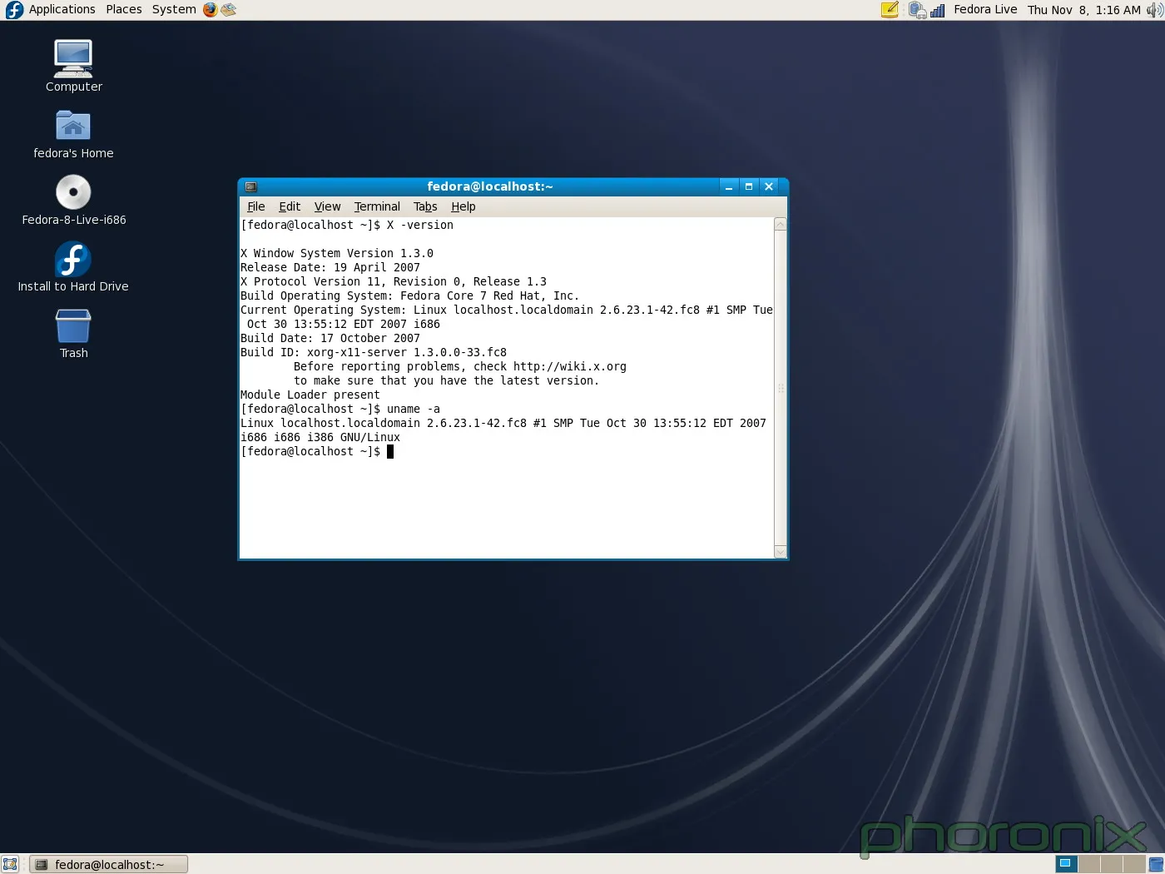
Task: Switch to the third workspace
Action: click(x=1111, y=864)
